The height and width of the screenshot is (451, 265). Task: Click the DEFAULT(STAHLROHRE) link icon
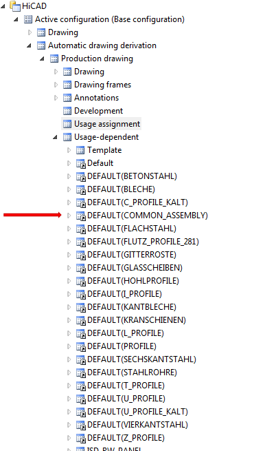81,373
